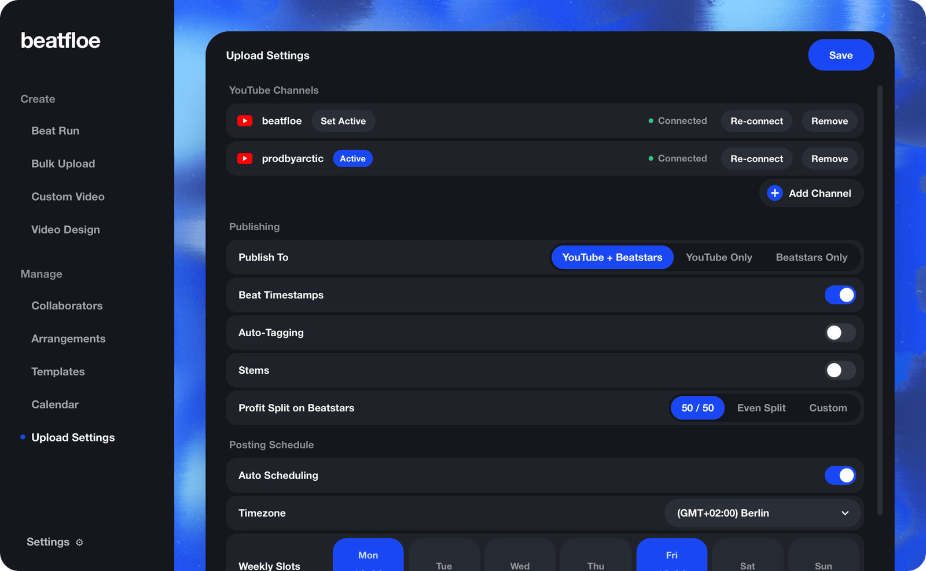Re-connect the beatfloe channel
The width and height of the screenshot is (926, 571).
click(756, 121)
